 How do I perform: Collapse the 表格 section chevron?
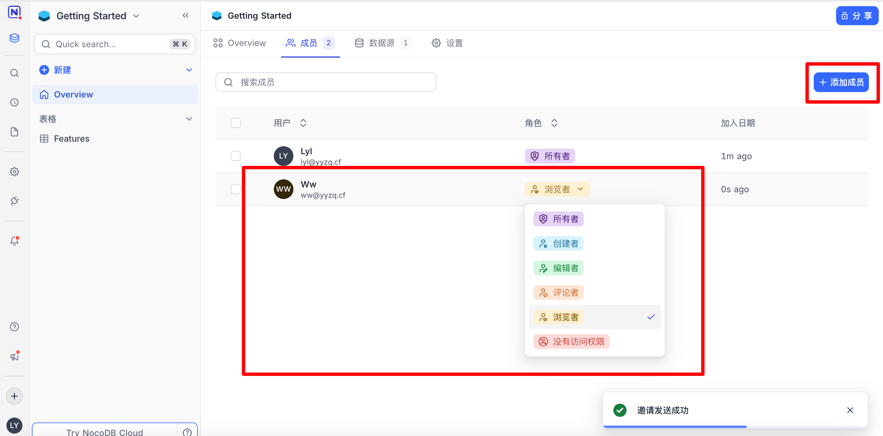coord(189,119)
